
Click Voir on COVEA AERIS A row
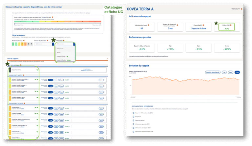point(101,132)
